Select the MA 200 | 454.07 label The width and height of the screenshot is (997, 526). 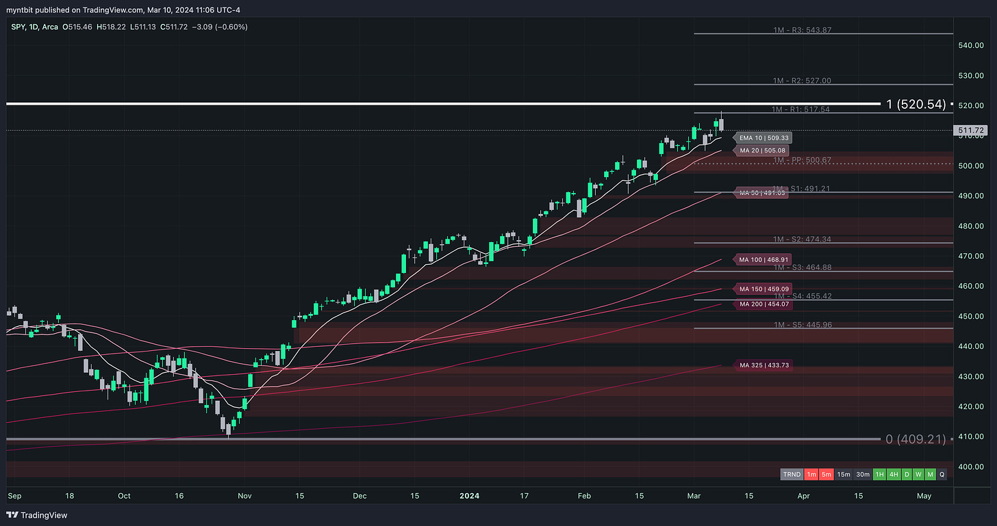(x=764, y=304)
